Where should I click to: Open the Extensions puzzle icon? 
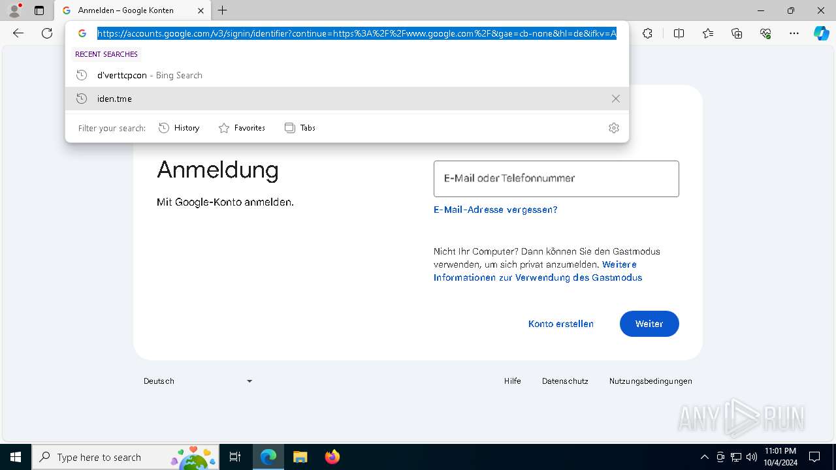pos(647,33)
